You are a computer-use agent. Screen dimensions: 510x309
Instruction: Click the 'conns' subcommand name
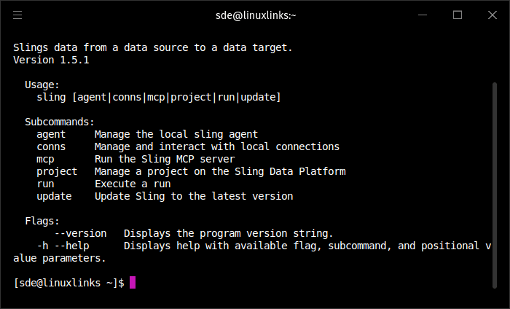pyautogui.click(x=51, y=146)
